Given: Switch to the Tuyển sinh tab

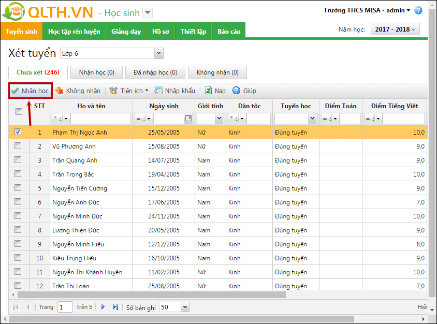Looking at the screenshot, I should pyautogui.click(x=21, y=31).
